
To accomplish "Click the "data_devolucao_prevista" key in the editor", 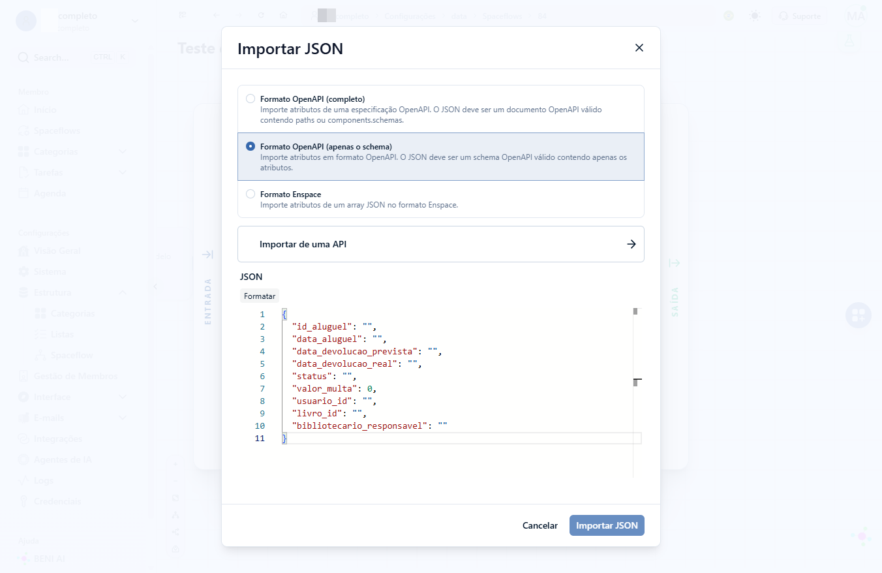I will (x=355, y=351).
